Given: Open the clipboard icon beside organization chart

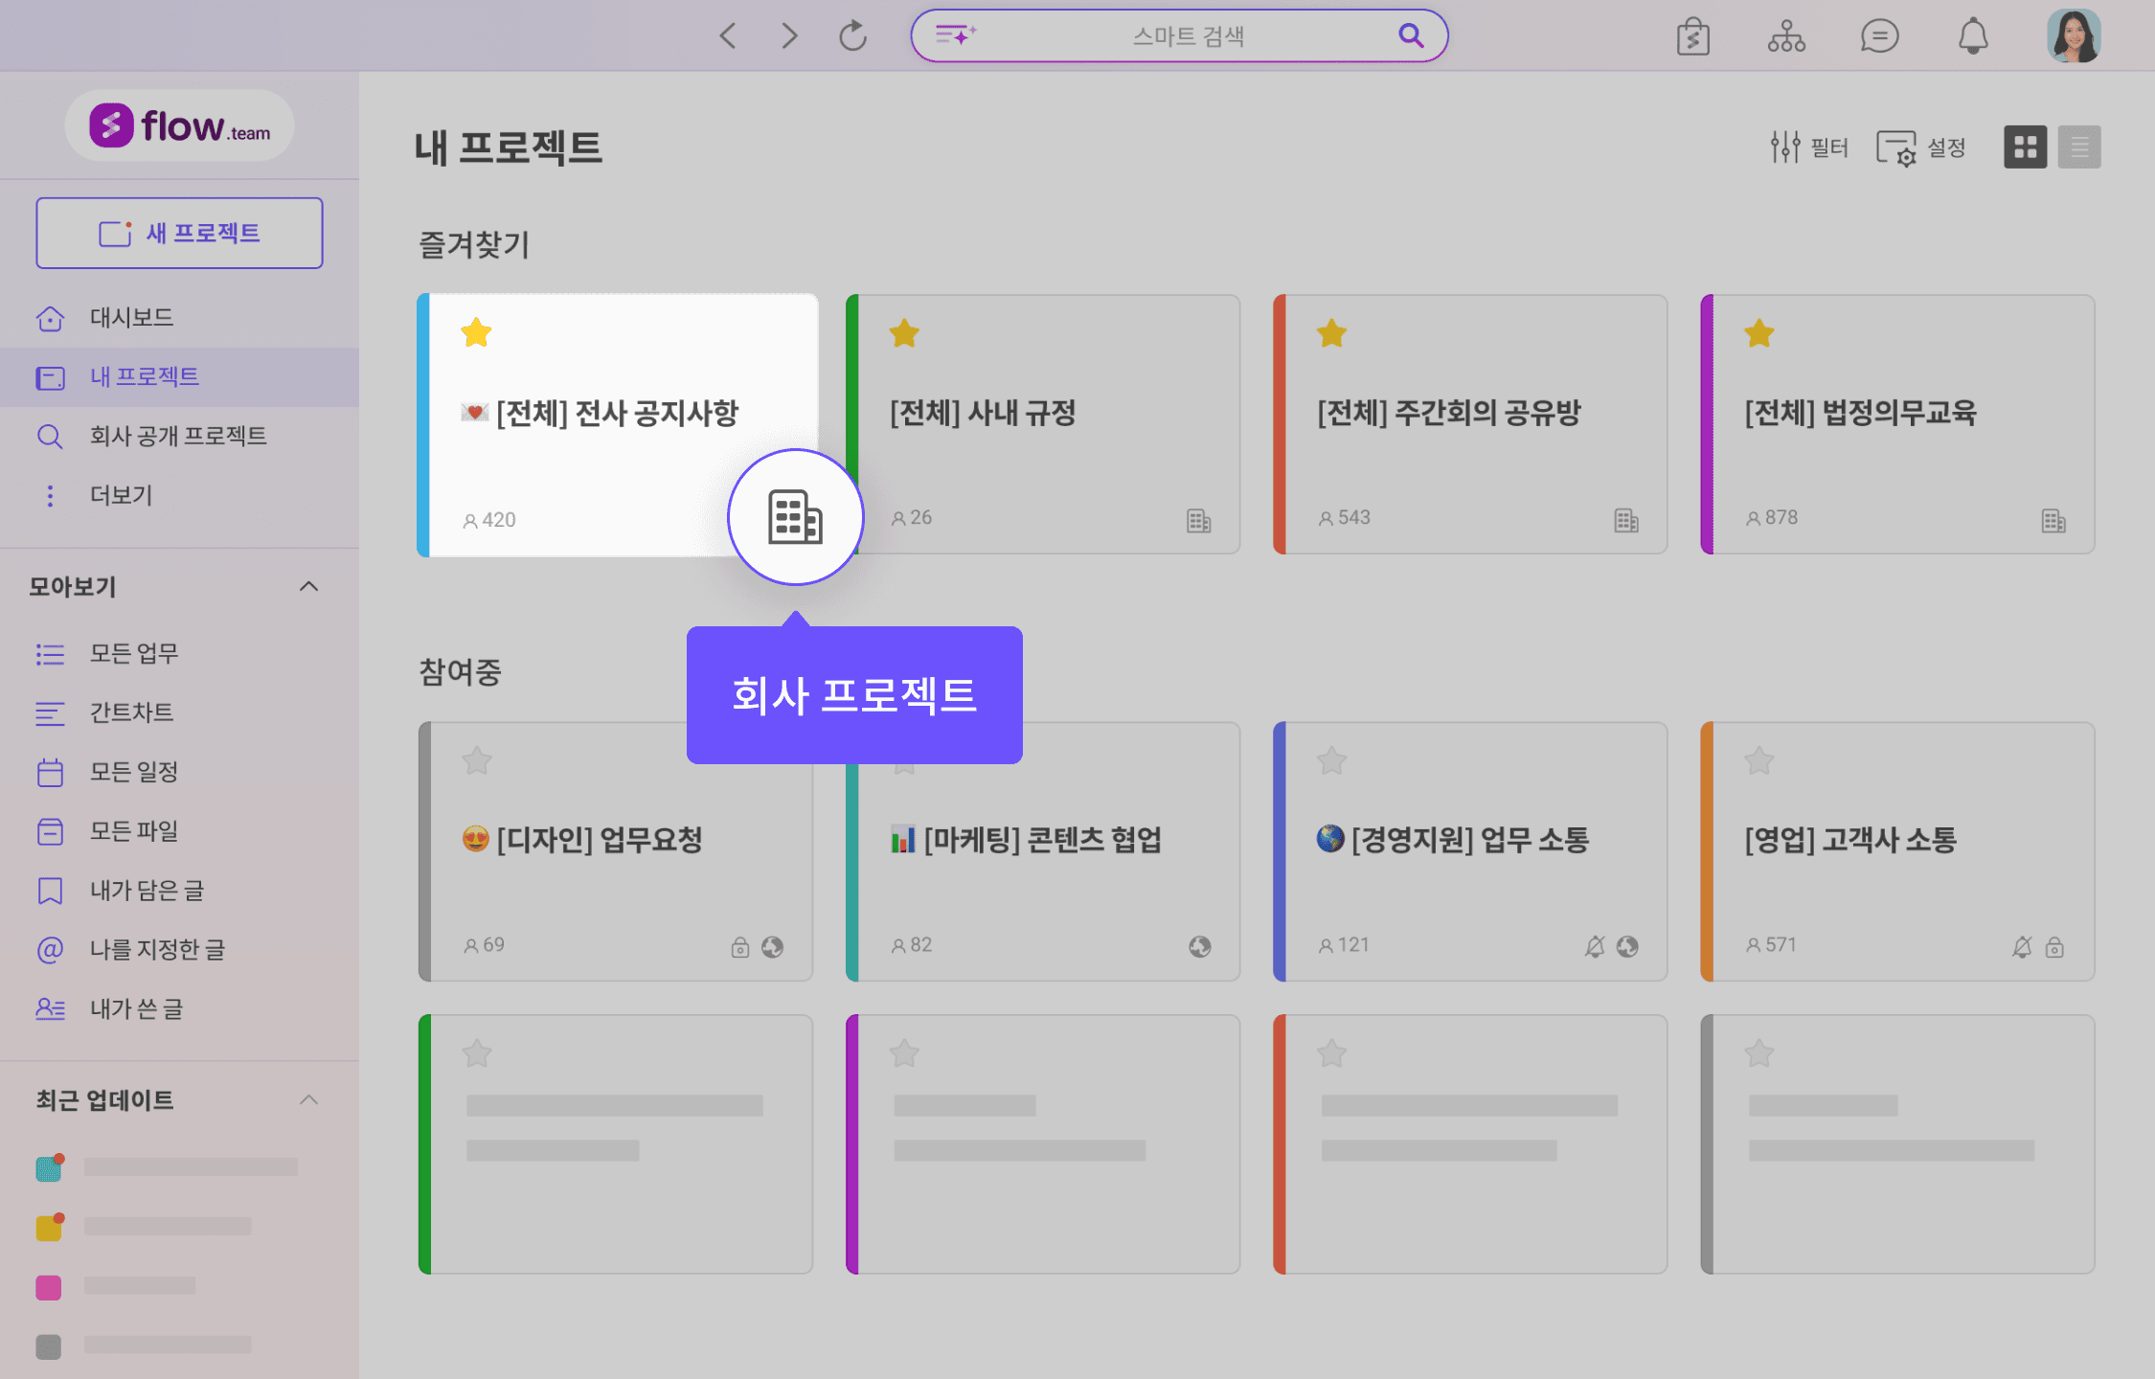Looking at the screenshot, I should coord(1692,36).
